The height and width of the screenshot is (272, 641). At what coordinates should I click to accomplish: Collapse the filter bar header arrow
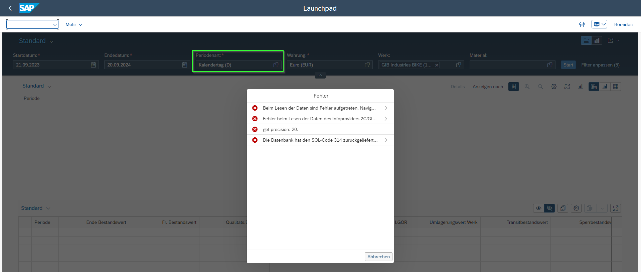(320, 76)
